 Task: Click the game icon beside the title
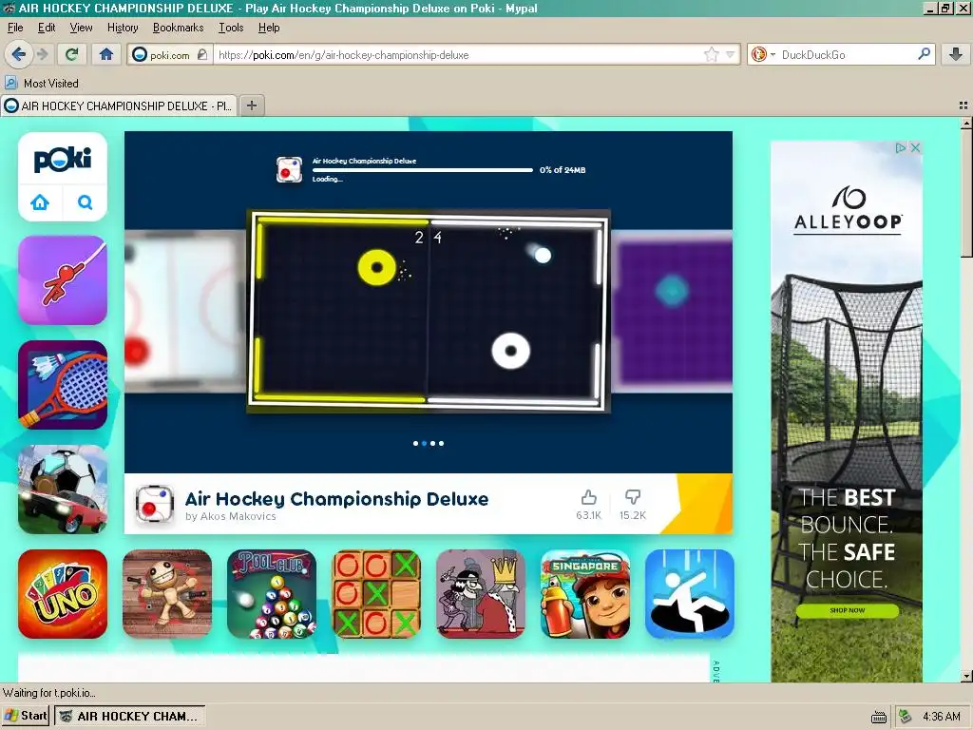tap(155, 504)
